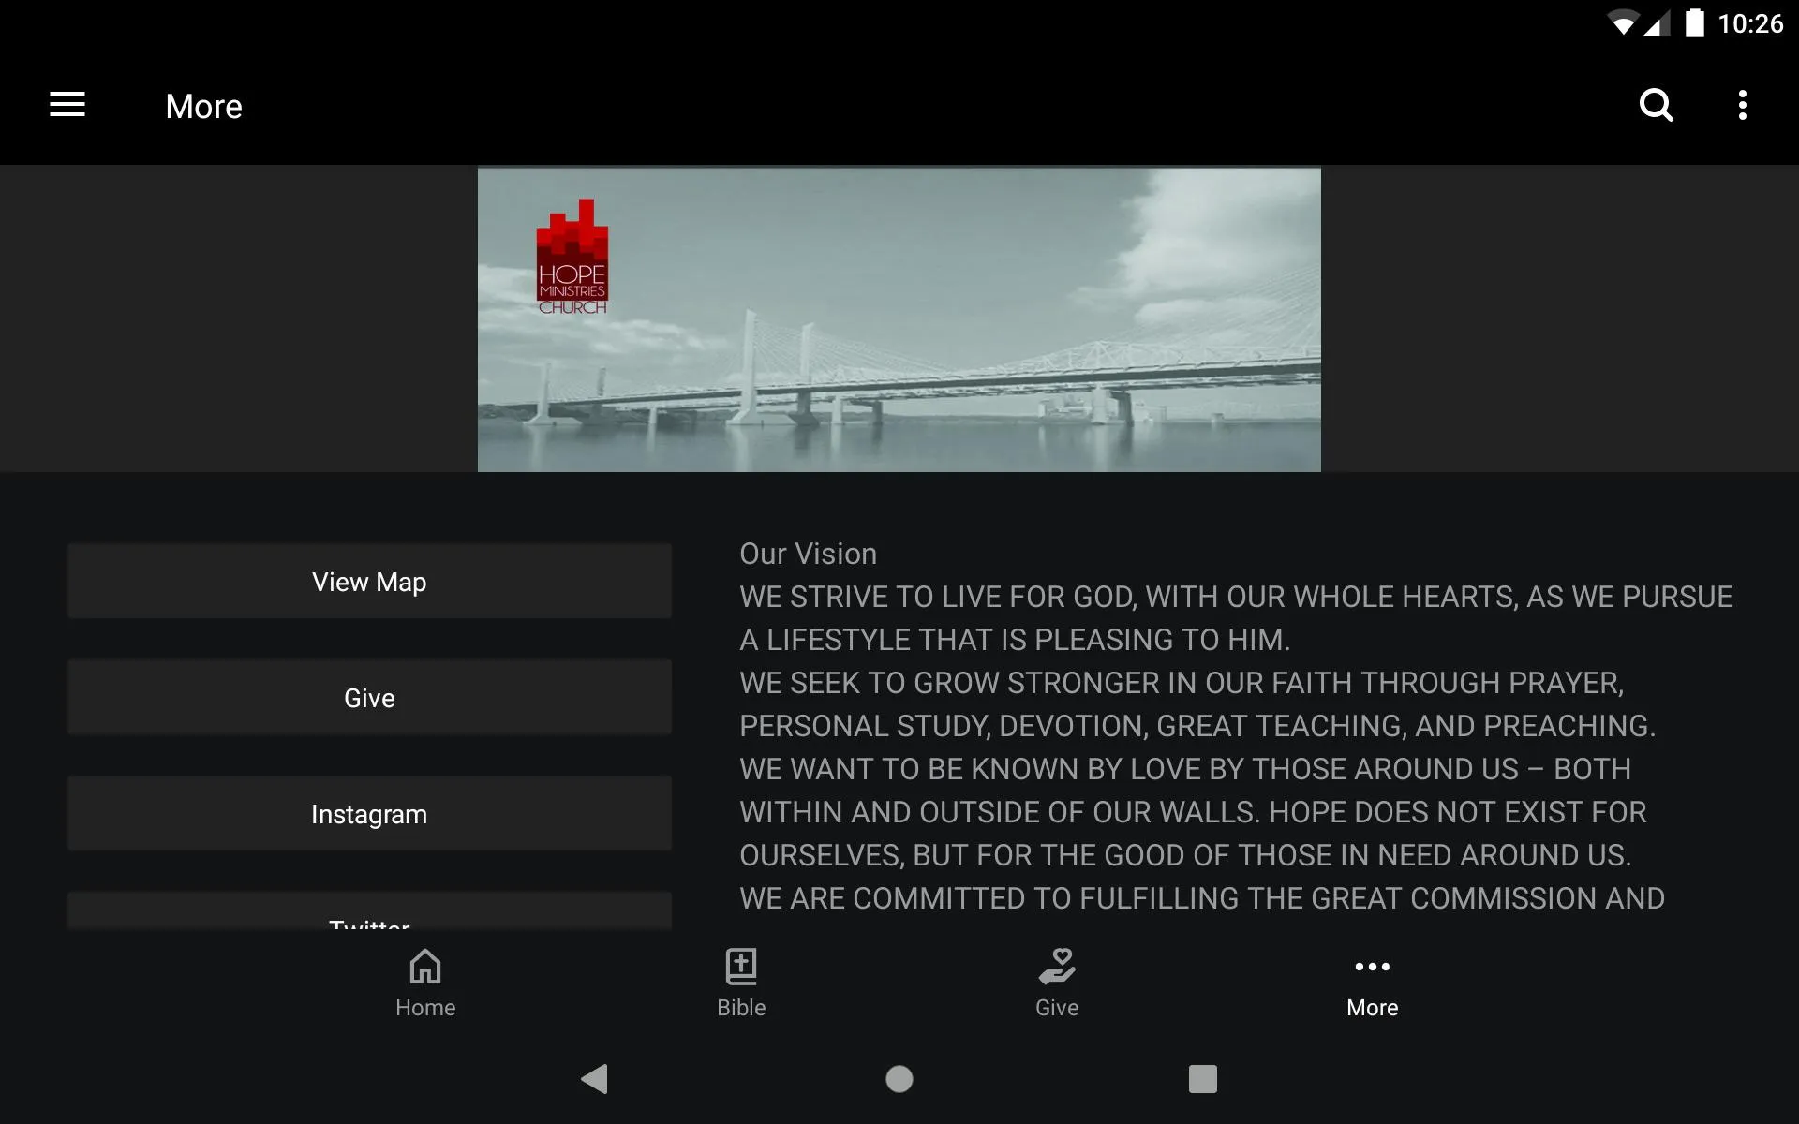Tap the More tab label in bottom bar
Screen dimensions: 1799x1124
(1372, 1006)
